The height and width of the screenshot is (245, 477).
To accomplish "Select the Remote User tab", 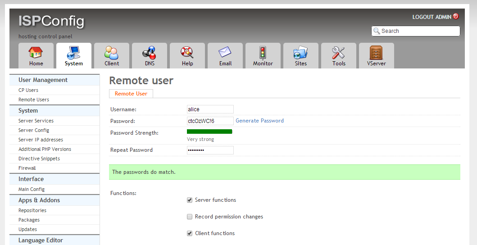I will click(x=131, y=94).
